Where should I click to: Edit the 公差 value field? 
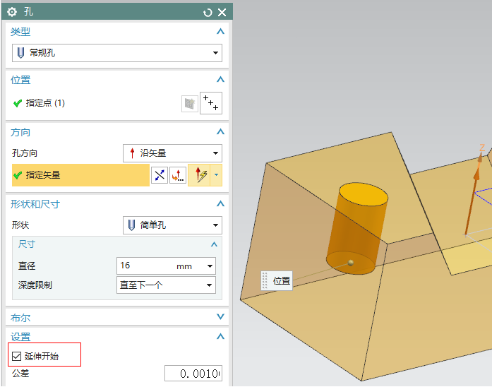(193, 373)
